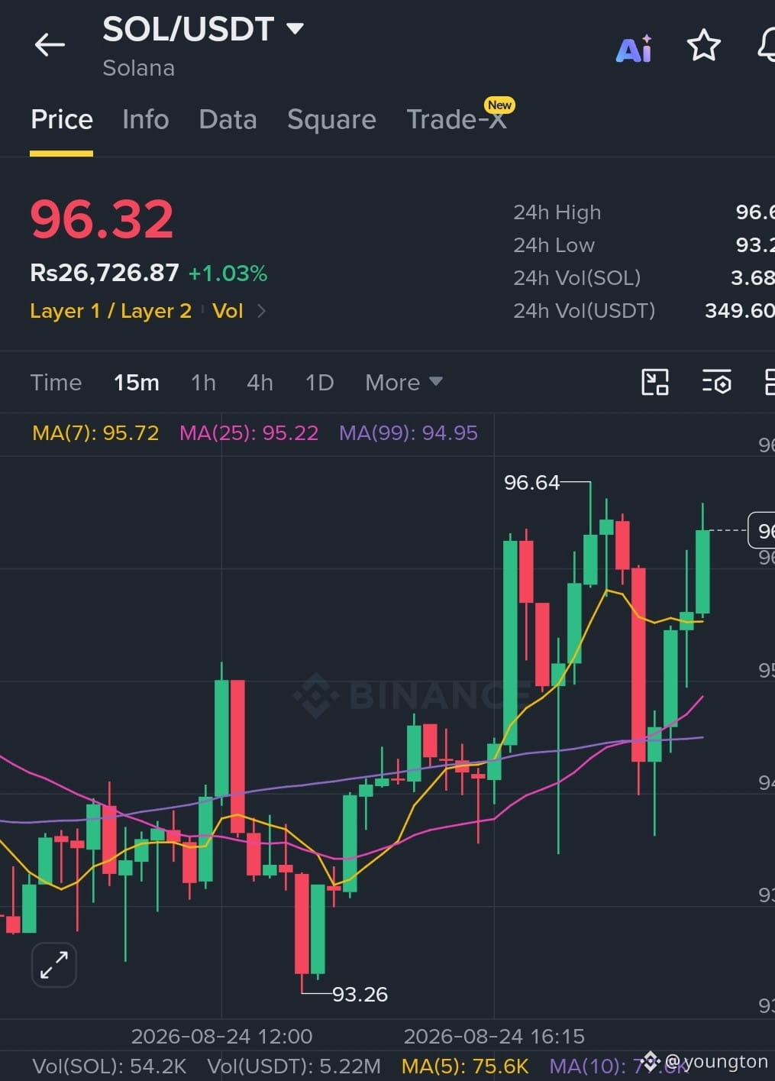
Task: Switch to the Info tab
Action: [x=146, y=120]
